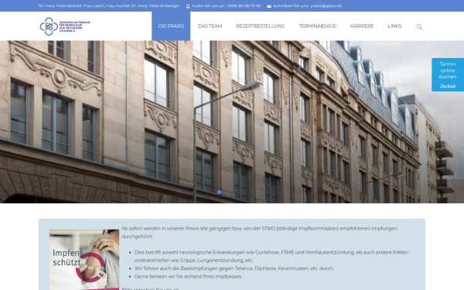Click the envelope email icon
The image size is (464, 290).
[268, 6]
